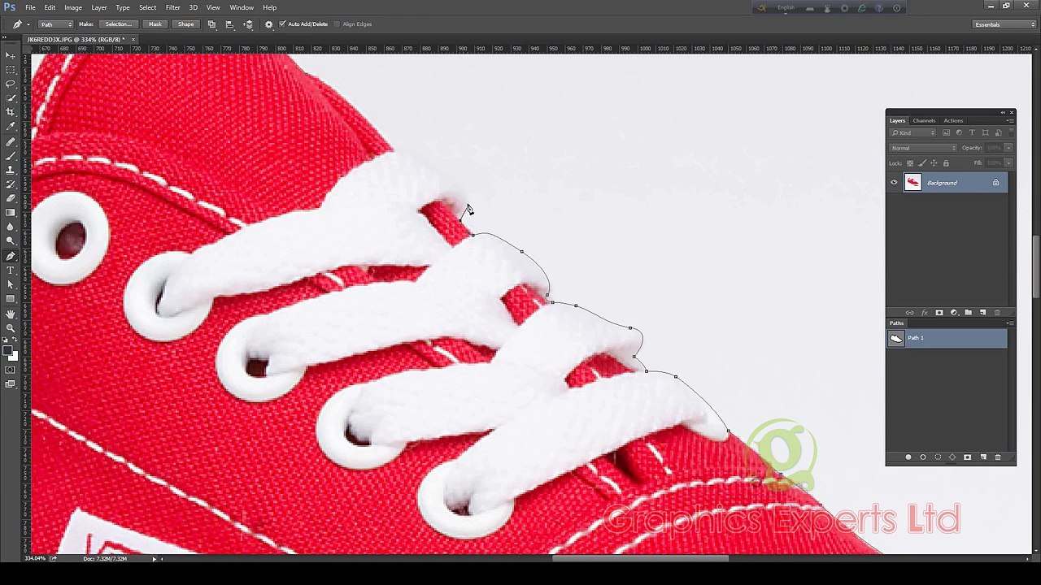Select the Clone Stamp tool
The image size is (1041, 585).
(11, 169)
